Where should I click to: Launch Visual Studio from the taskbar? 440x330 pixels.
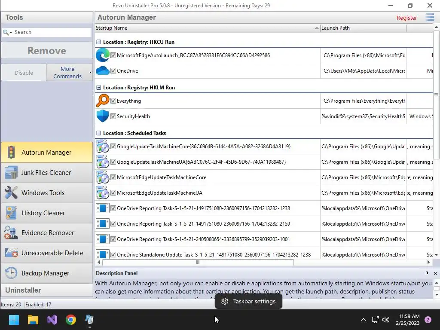[52, 320]
